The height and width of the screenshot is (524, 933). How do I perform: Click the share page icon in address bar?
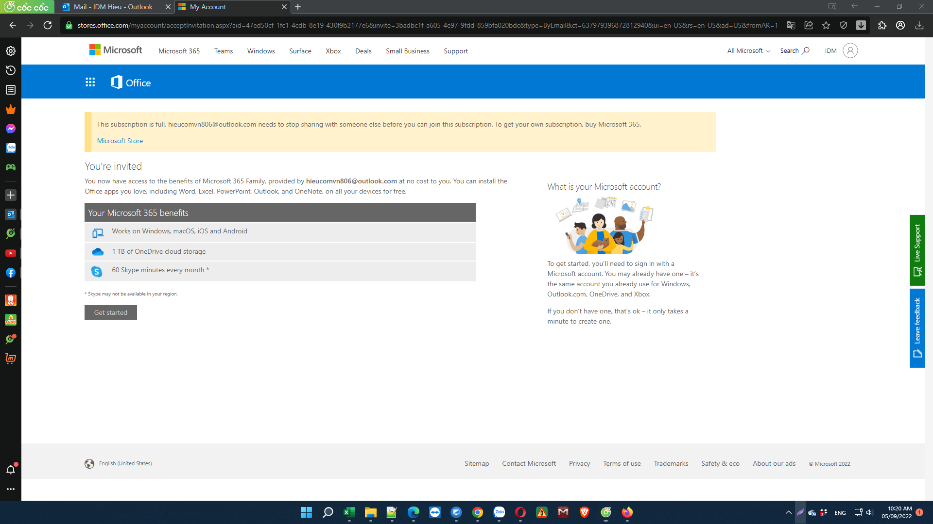point(809,25)
